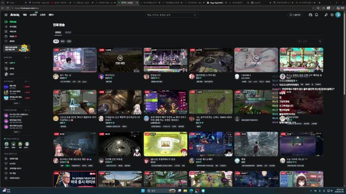346x194 pixels.
Task: Open 인기 클립 in the left sidebar
Action: point(13,27)
